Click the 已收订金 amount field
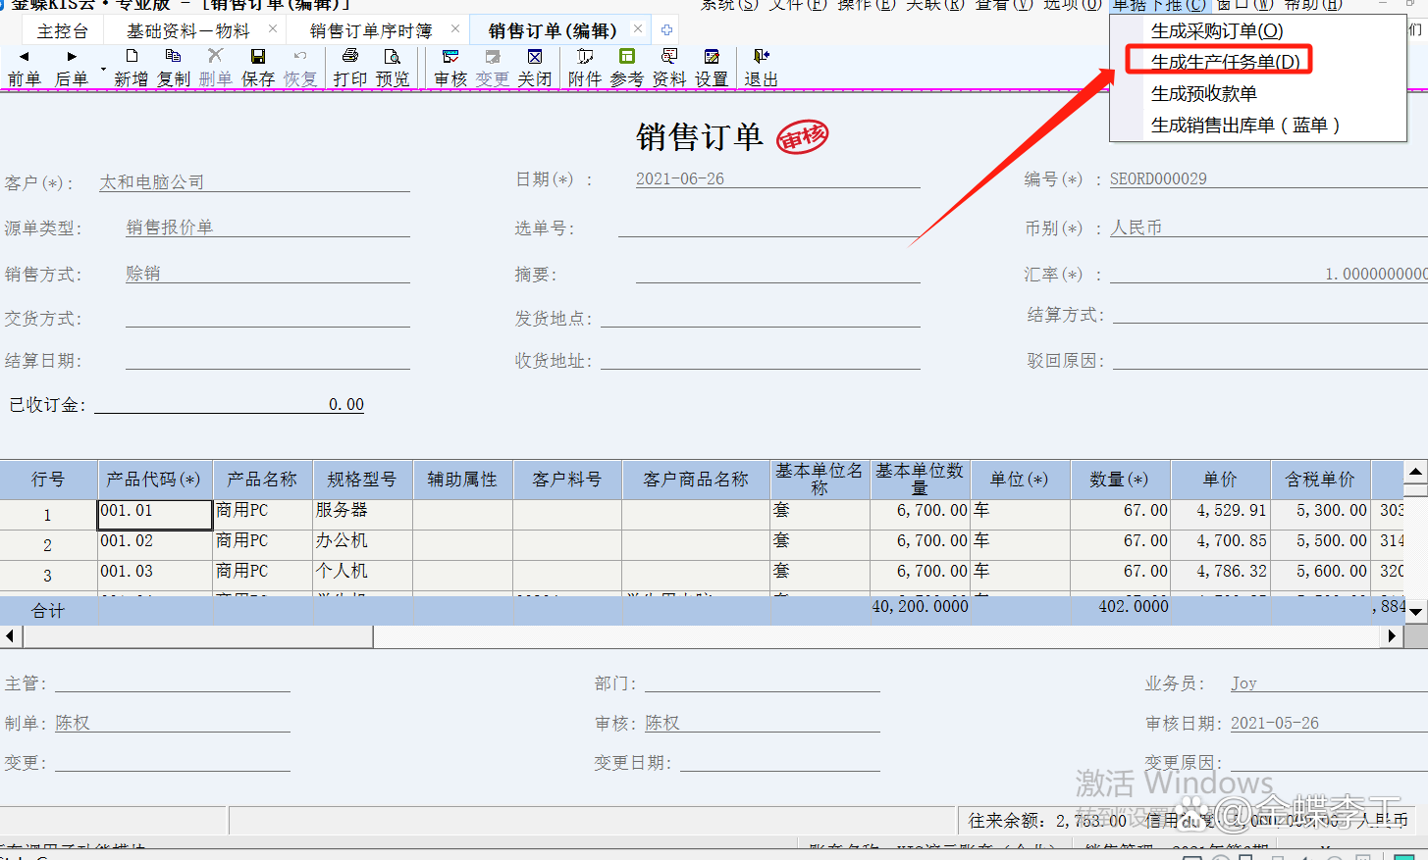Image resolution: width=1428 pixels, height=860 pixels. (230, 404)
